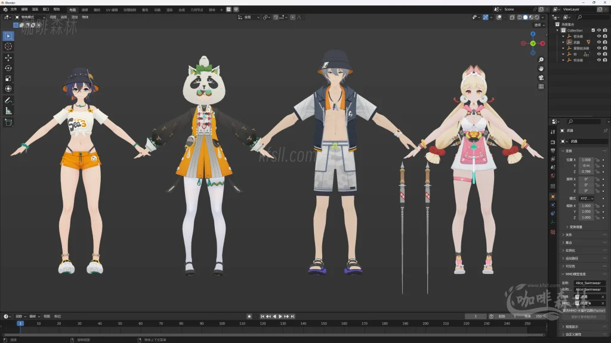Open the World properties red globe tab
The image size is (611, 343).
tap(553, 176)
